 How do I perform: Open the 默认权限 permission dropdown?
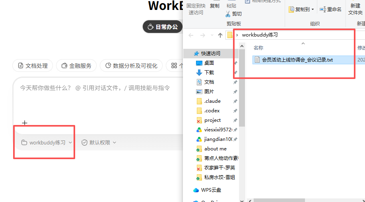click(99, 142)
